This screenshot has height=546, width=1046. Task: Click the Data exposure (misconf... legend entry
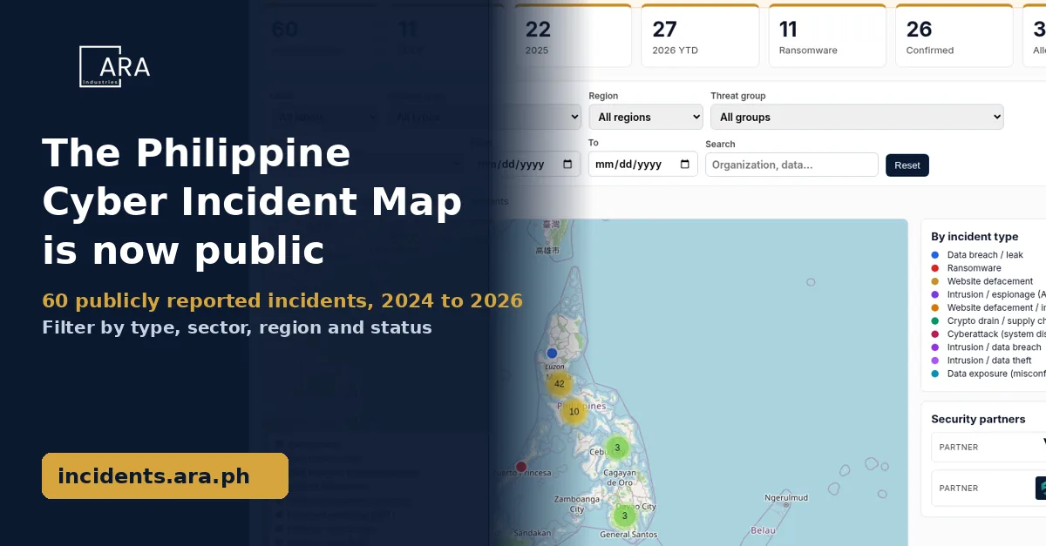coord(988,374)
